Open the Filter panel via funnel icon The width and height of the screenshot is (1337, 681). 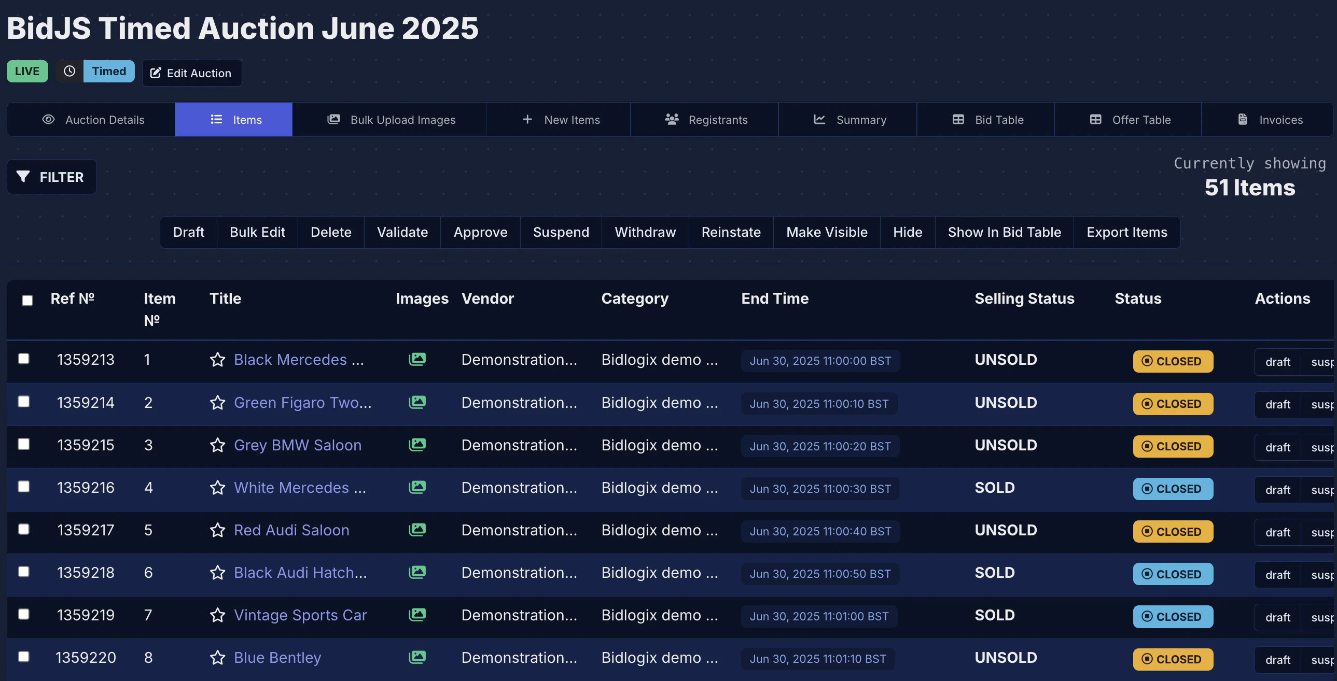click(23, 177)
